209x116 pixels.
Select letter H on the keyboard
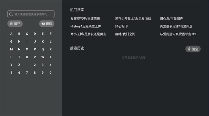click(19, 42)
